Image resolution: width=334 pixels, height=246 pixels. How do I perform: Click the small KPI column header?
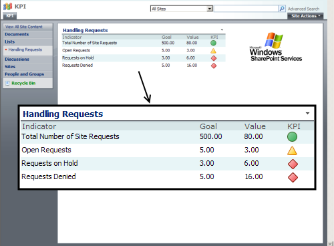[214, 37]
